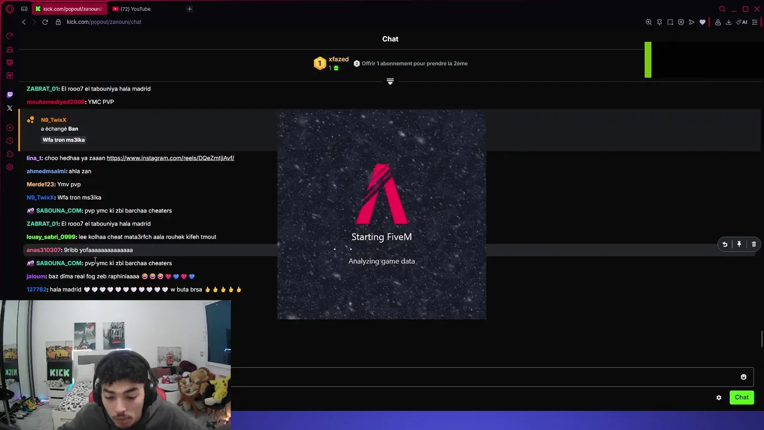Screen dimensions: 764x430
Task: Delete anas310307's highlighted message
Action: (754, 244)
